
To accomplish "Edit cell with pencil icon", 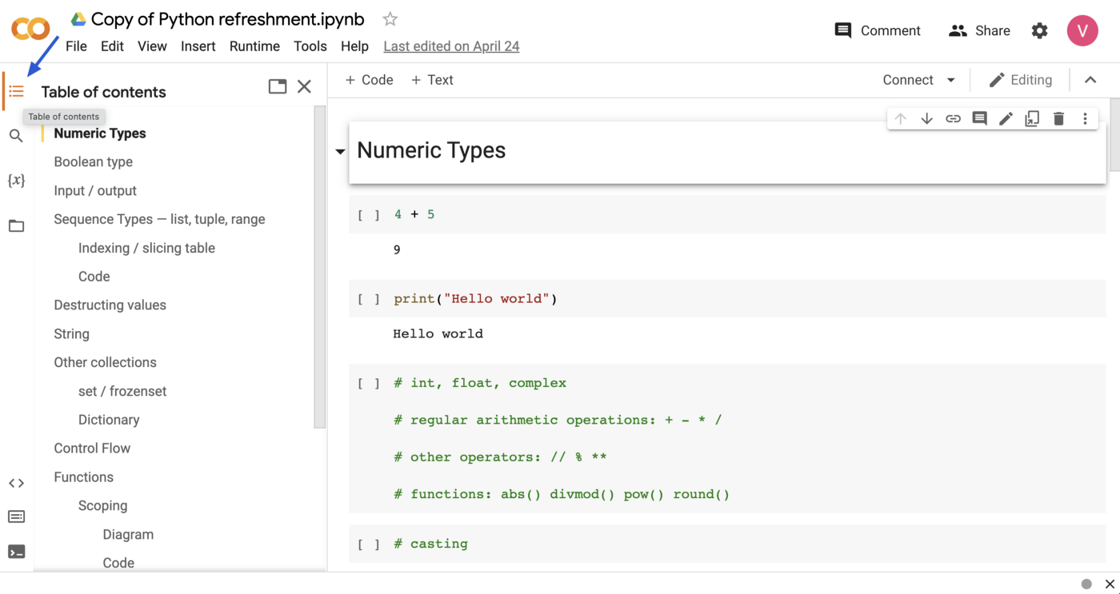I will pos(1006,118).
